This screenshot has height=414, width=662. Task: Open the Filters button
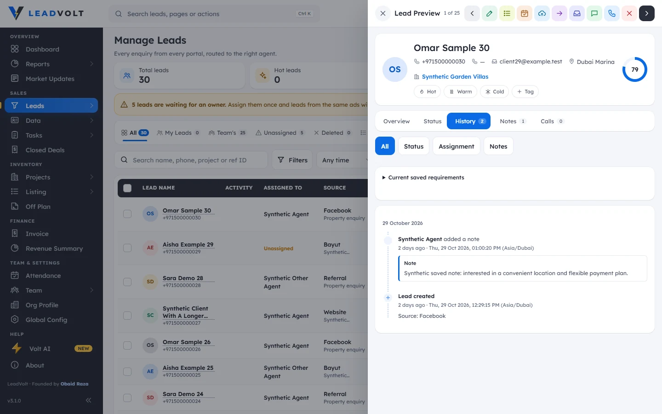pyautogui.click(x=292, y=160)
